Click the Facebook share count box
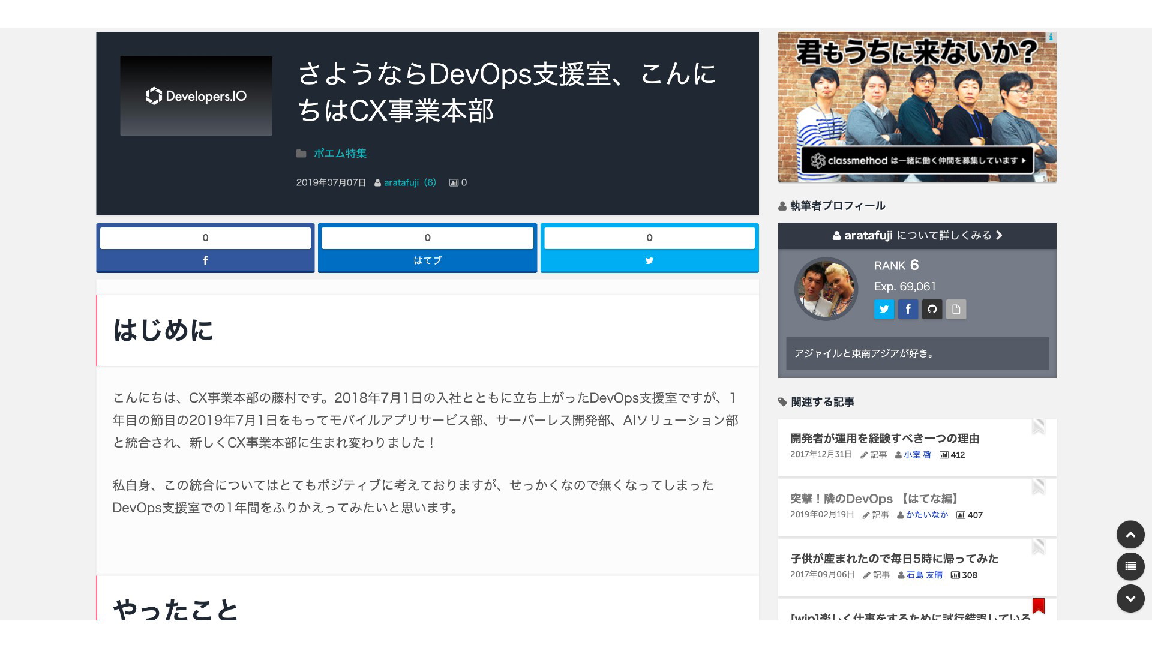The image size is (1152, 648). tap(205, 238)
